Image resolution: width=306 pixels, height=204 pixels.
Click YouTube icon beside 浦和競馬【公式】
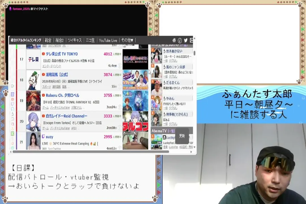tap(43, 75)
